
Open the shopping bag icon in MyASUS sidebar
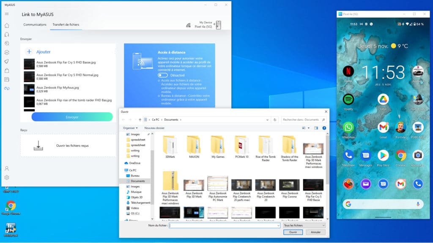[7, 70]
